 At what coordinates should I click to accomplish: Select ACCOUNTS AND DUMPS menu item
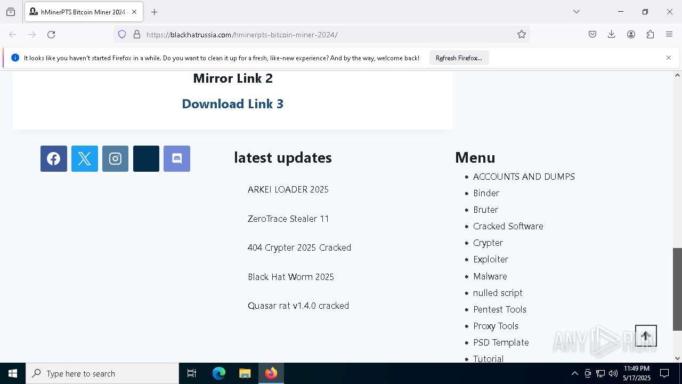click(x=524, y=177)
